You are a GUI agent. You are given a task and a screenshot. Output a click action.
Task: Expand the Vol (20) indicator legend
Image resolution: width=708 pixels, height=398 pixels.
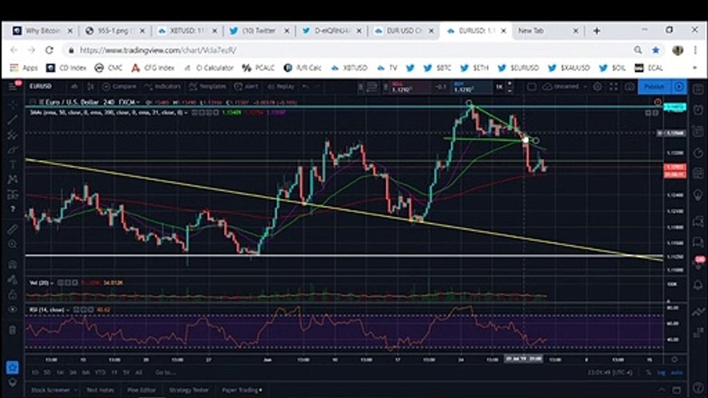[x=51, y=283]
